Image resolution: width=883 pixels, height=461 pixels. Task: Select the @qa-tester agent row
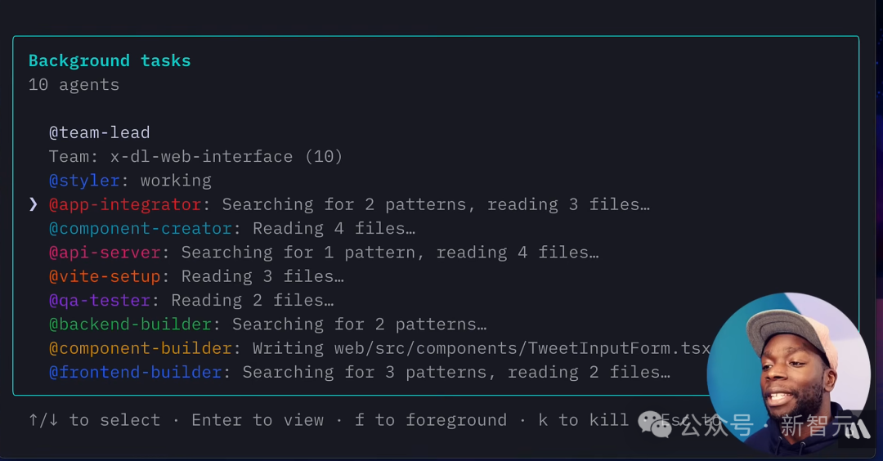pos(191,301)
